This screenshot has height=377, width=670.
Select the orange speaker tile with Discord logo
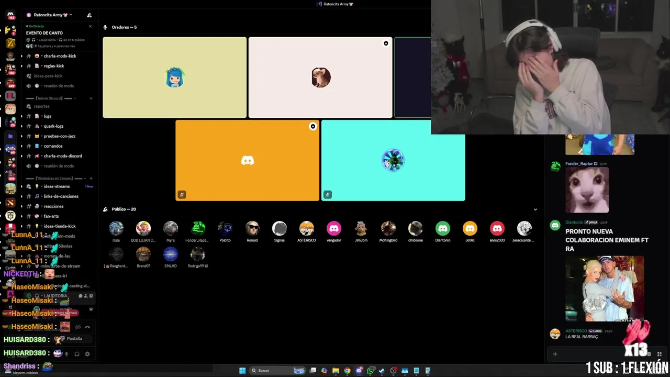(x=247, y=160)
